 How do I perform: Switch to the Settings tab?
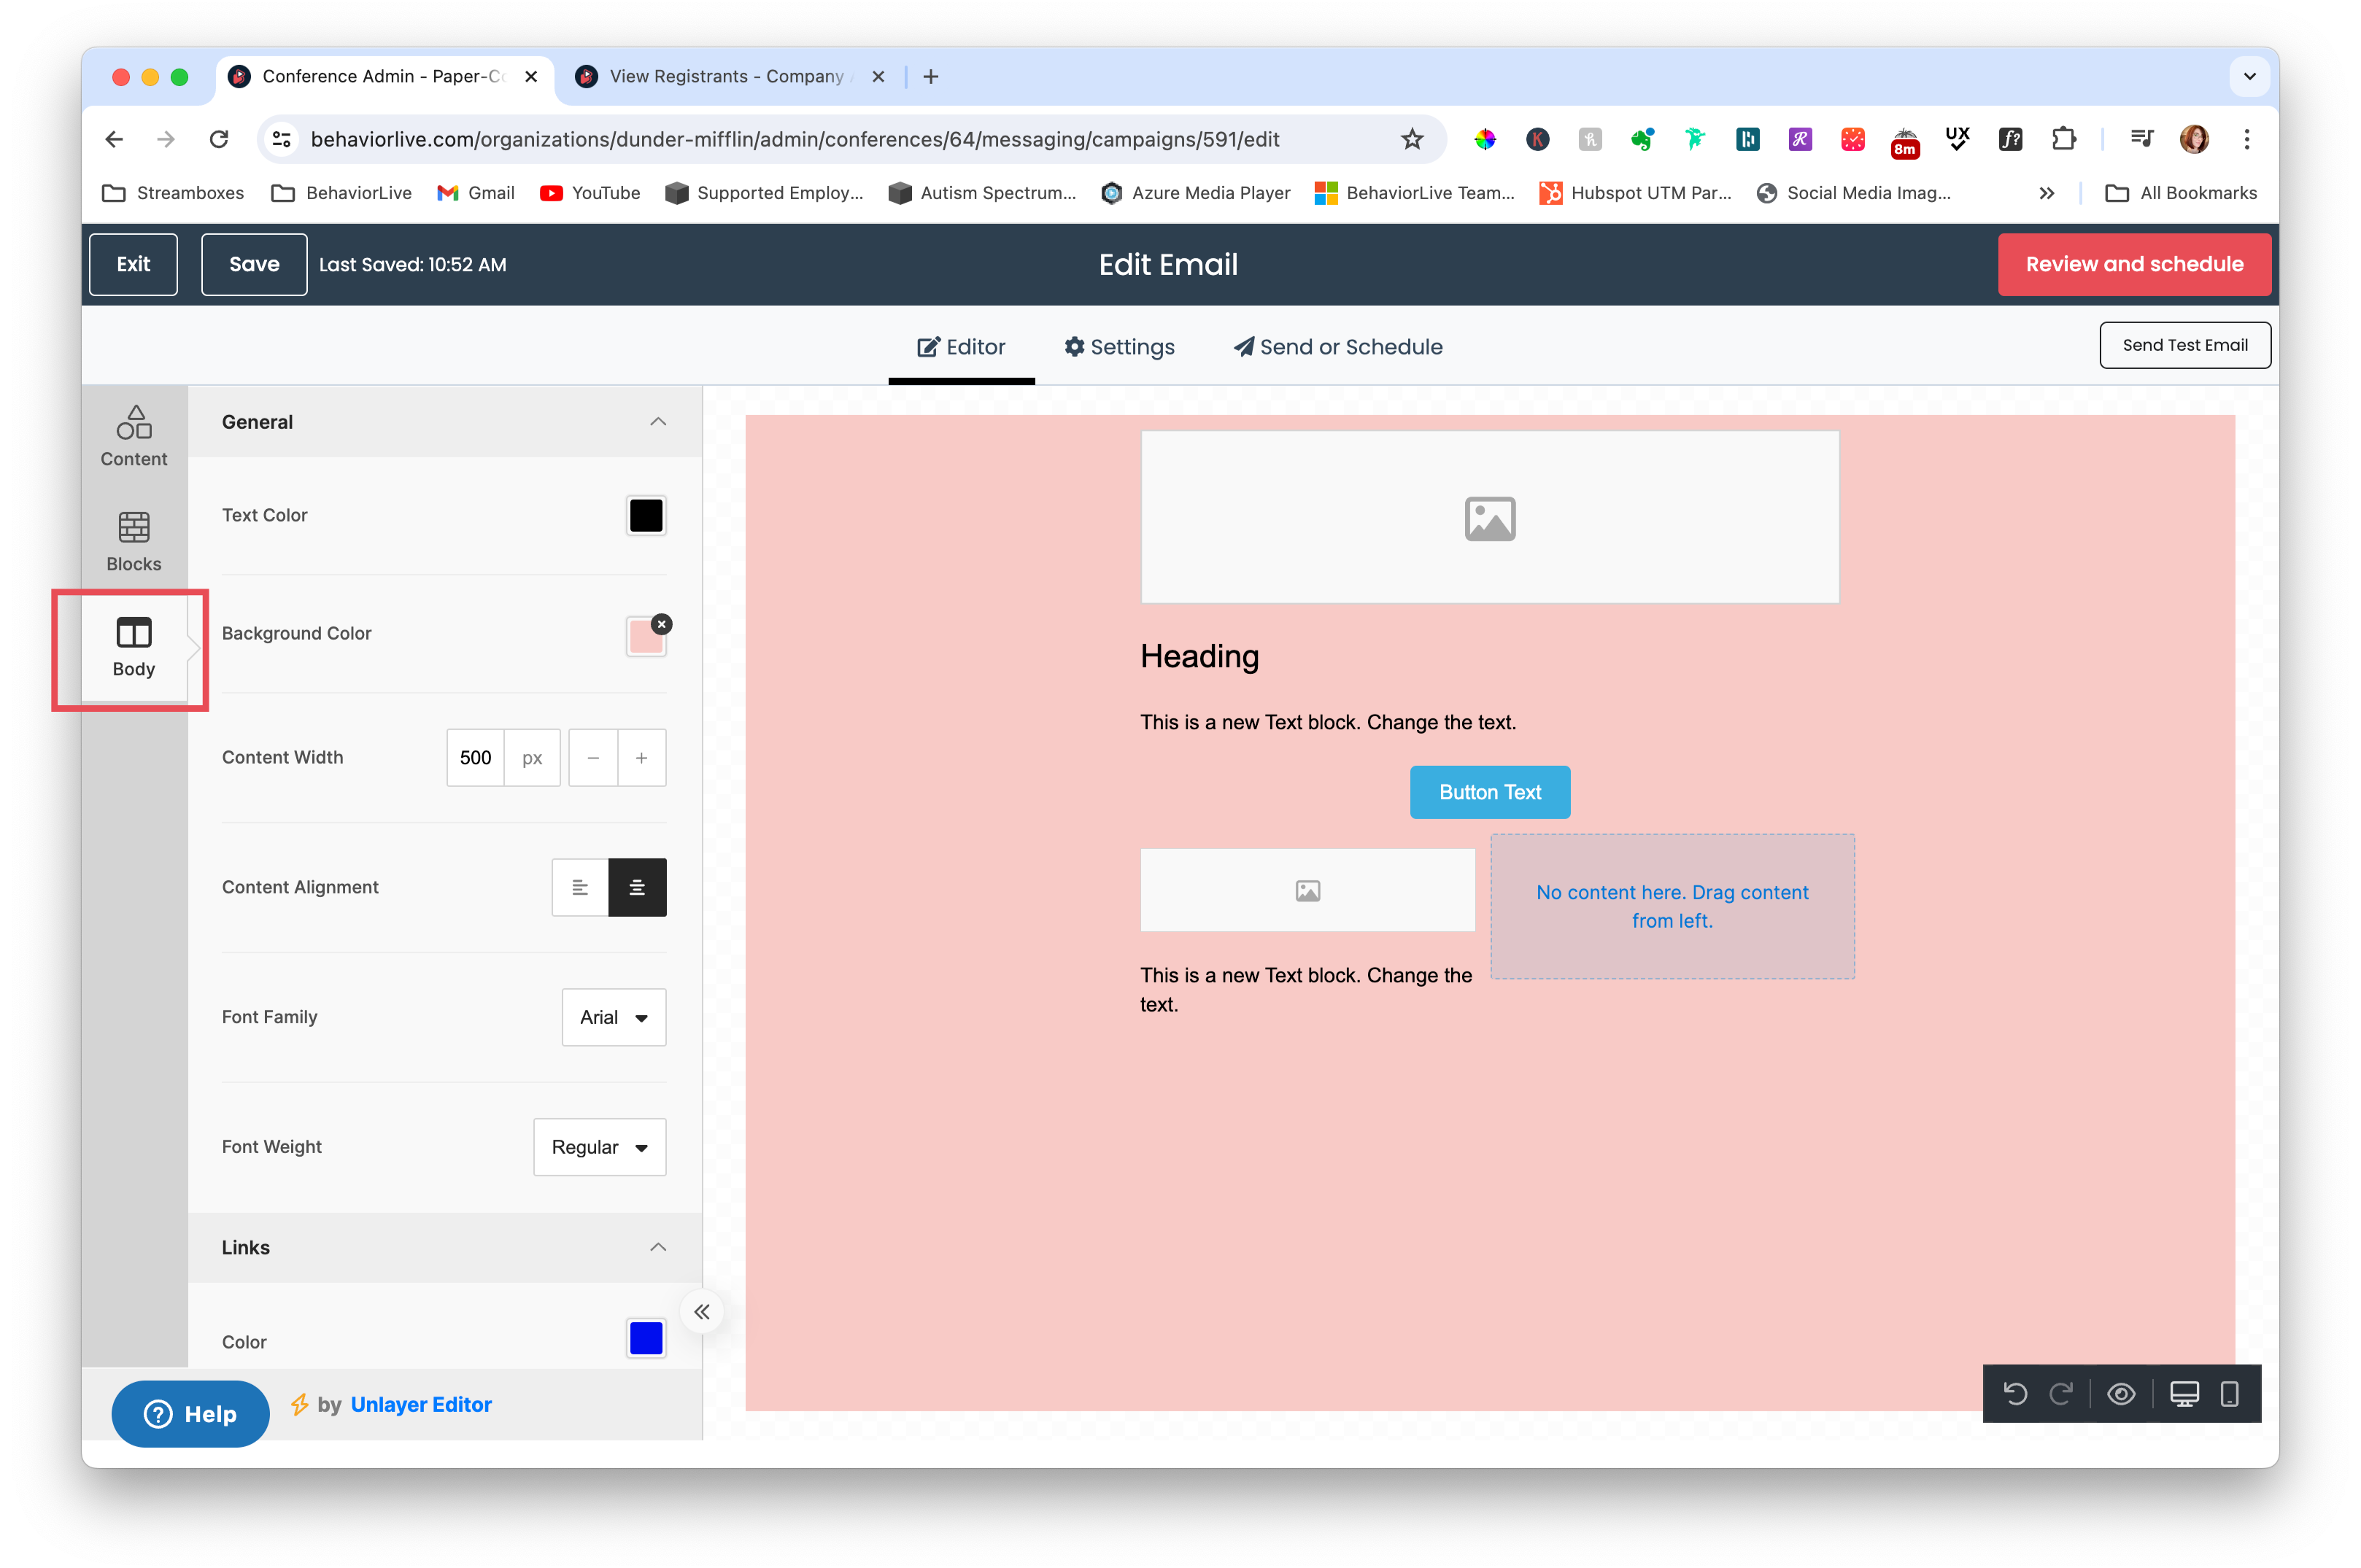click(x=1119, y=346)
